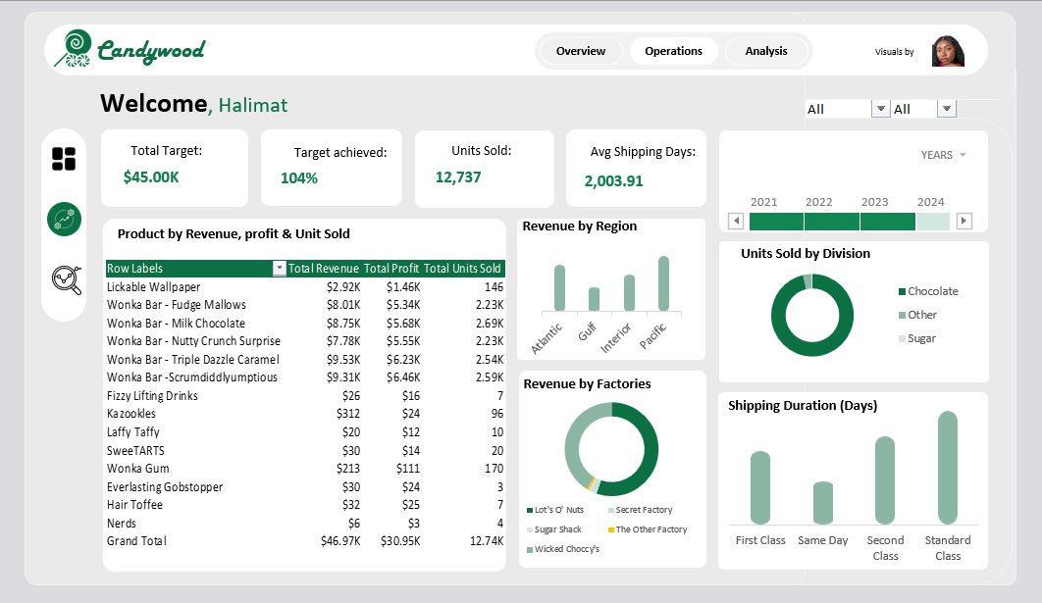Select the 2022 timeline segment

coord(832,222)
